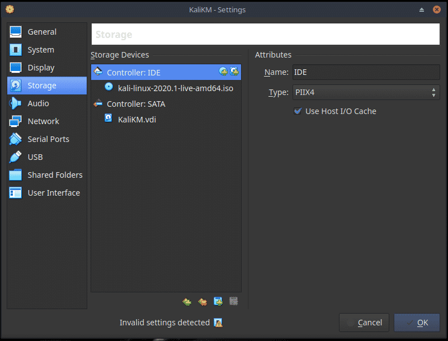Switch to the System settings category
Viewport: 448px width, 341px height.
[x=41, y=50]
